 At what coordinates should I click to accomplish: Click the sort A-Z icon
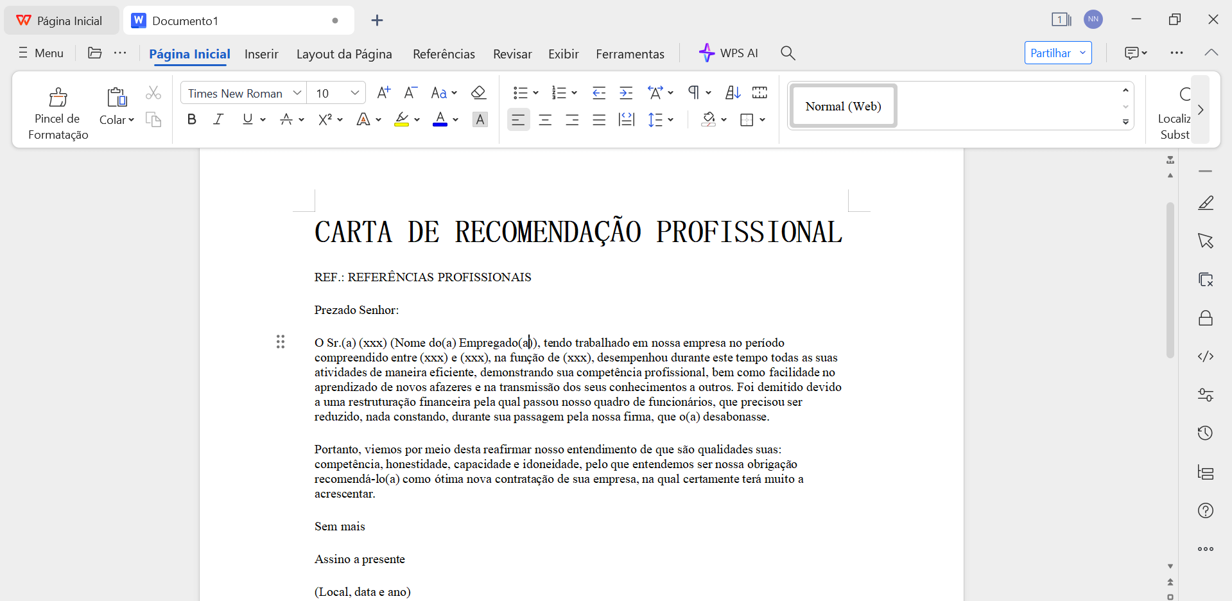click(733, 92)
